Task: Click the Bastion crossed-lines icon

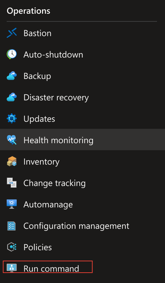Action: pyautogui.click(x=12, y=33)
